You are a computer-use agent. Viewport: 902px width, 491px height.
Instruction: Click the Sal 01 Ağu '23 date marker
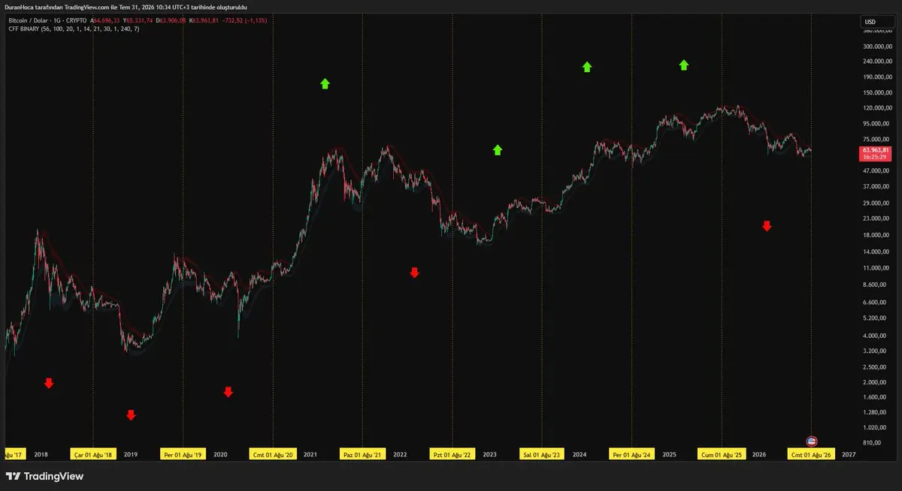point(542,454)
